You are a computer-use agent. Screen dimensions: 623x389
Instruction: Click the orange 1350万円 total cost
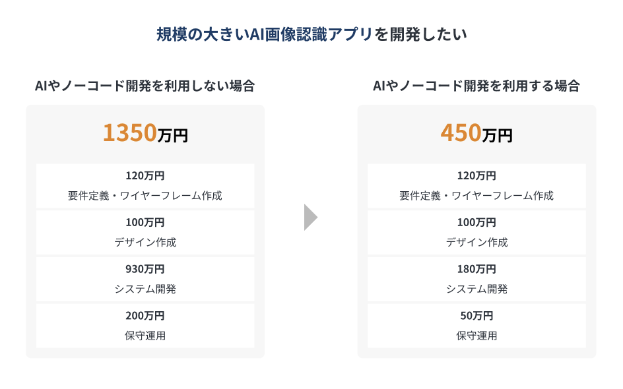145,134
